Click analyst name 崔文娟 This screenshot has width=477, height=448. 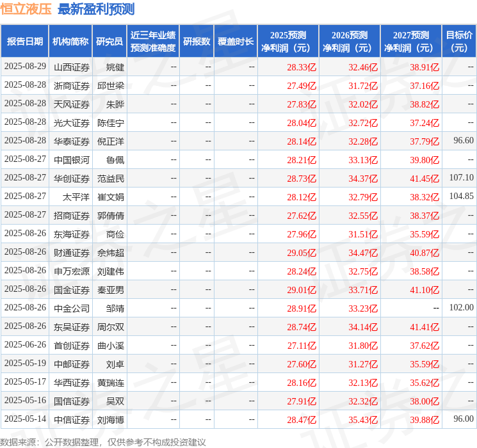111,197
